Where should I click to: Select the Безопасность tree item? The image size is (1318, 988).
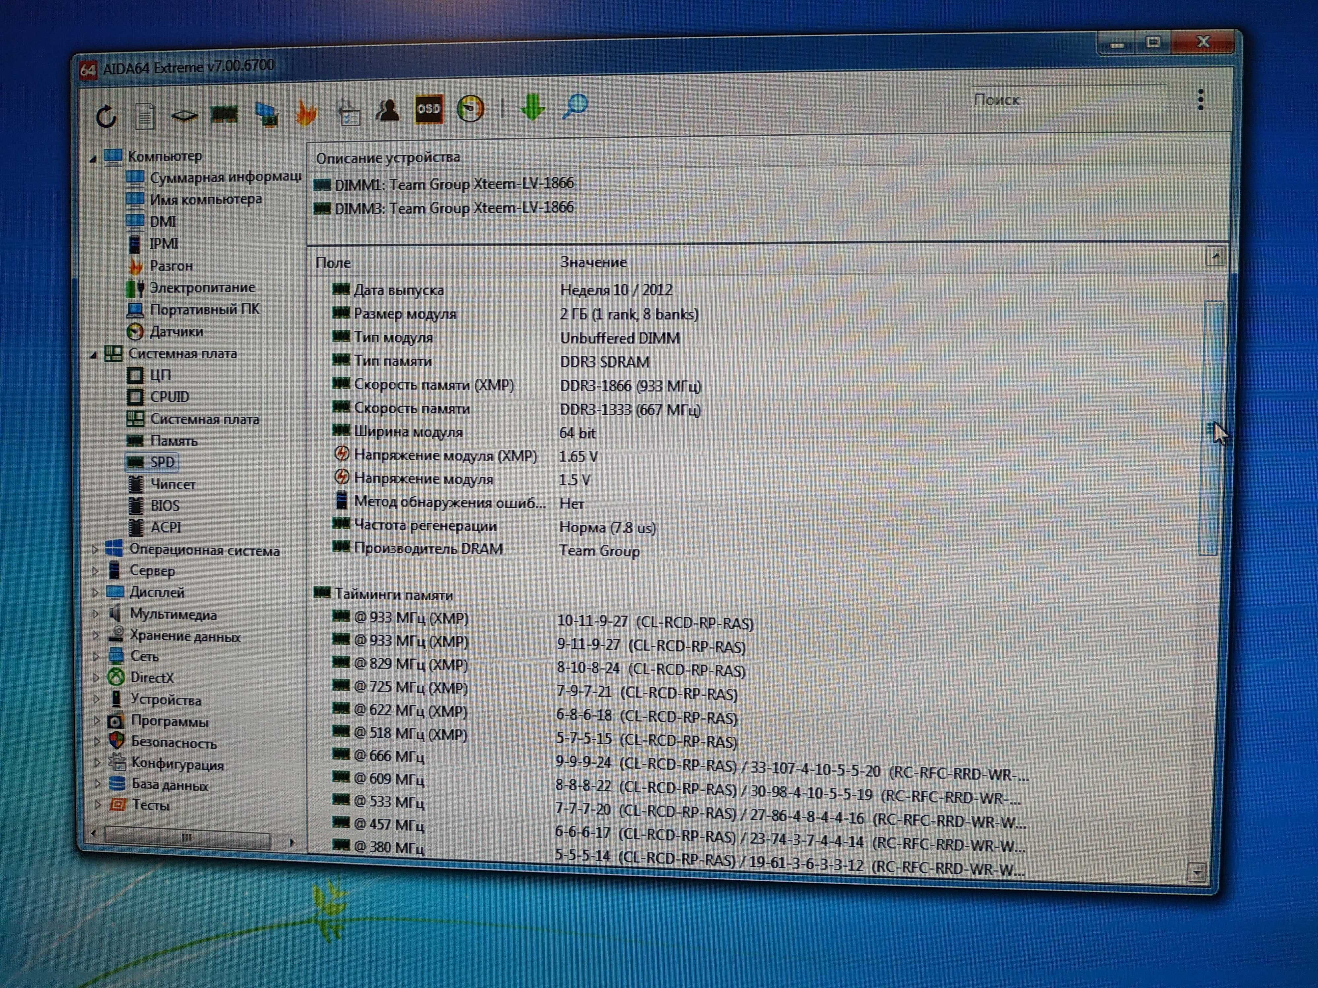click(163, 743)
